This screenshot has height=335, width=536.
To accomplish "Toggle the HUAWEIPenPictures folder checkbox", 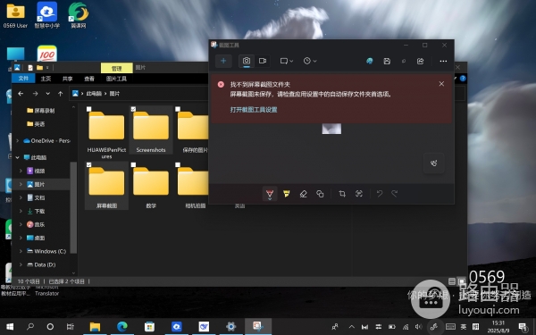I will pyautogui.click(x=88, y=109).
